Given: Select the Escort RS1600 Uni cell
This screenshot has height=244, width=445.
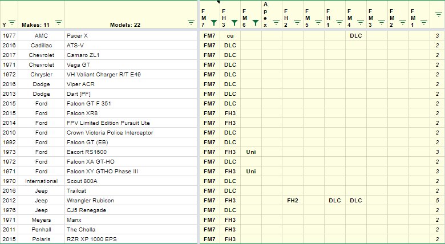Looking at the screenshot, I should (251, 152).
